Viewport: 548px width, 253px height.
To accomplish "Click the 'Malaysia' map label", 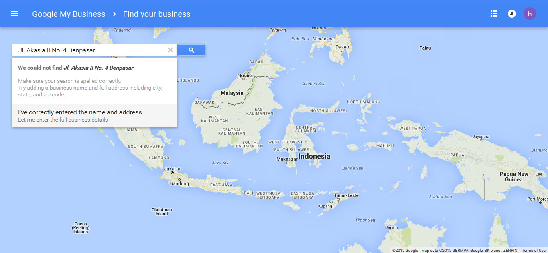I will point(232,93).
